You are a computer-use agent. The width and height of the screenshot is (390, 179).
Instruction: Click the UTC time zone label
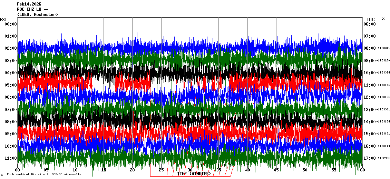(x=371, y=19)
